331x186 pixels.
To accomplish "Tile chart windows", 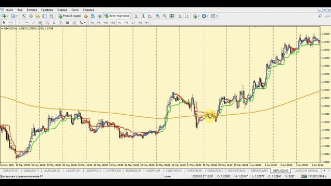I will tap(172, 16).
